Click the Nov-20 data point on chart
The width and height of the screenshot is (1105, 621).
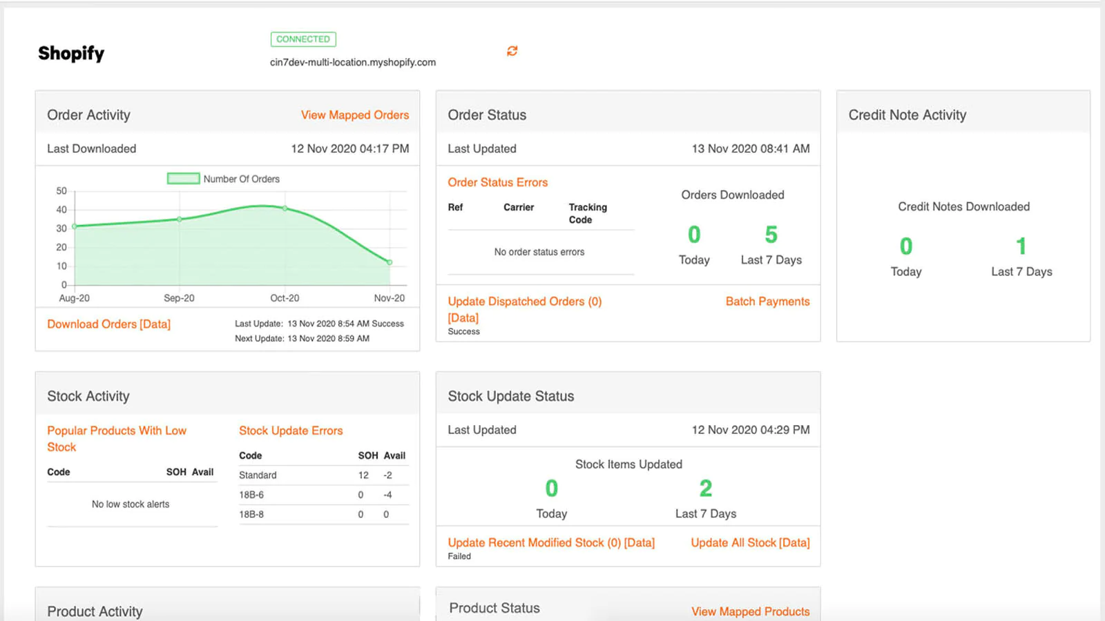[390, 262]
